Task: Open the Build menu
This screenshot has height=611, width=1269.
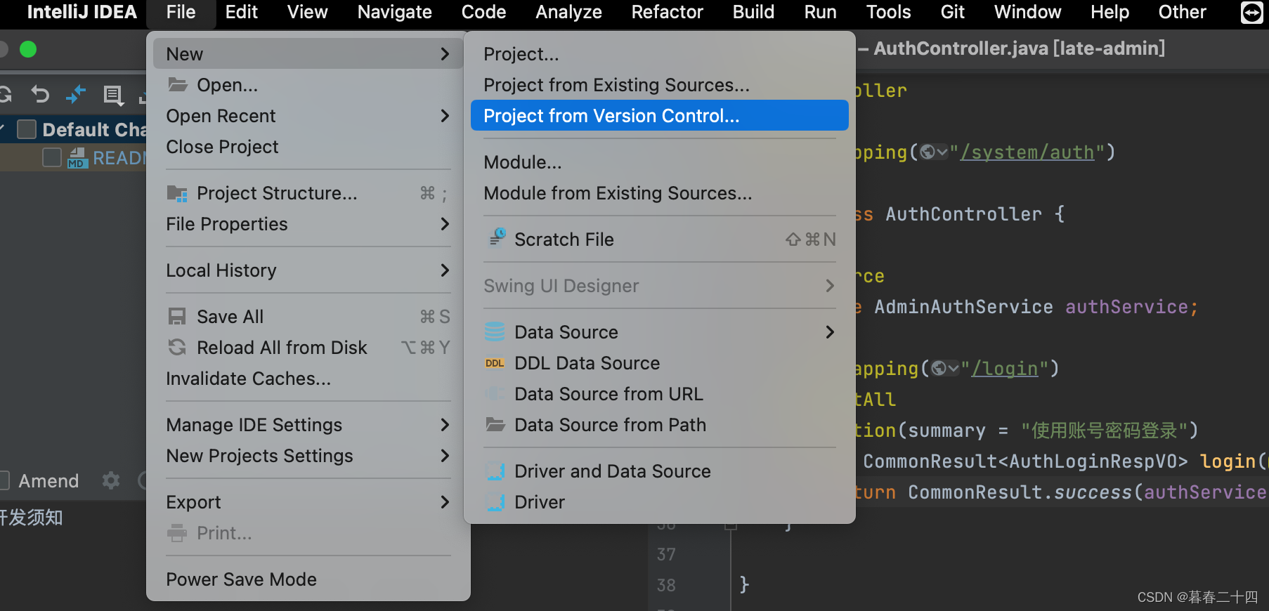Action: [753, 12]
